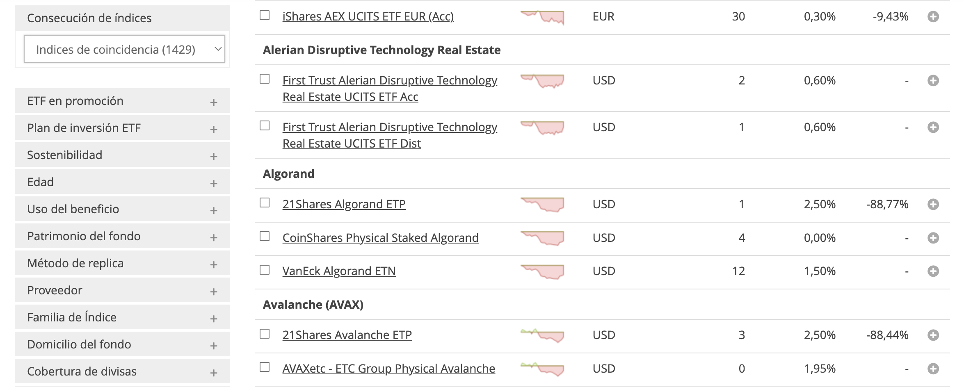Select the 21Shares Avalanche ETP checkbox
Screen dimensions: 964x387
pos(265,334)
